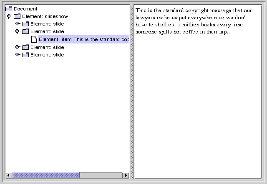Expand the first slide element
This screenshot has height=184, width=267.
18,24
